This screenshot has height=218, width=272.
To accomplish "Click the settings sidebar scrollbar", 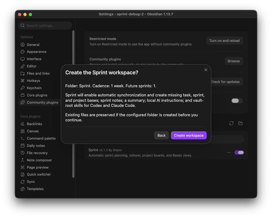I will pyautogui.click(x=73, y=104).
